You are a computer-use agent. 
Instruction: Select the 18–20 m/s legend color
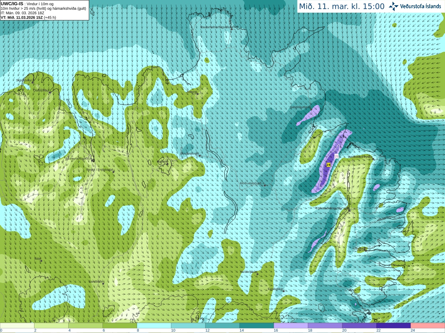click(x=325, y=326)
